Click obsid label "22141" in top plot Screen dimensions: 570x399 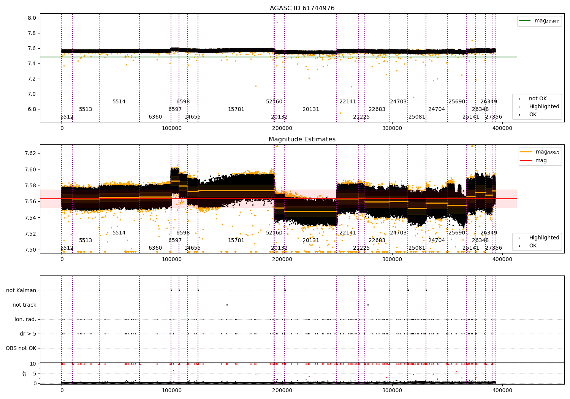click(348, 102)
